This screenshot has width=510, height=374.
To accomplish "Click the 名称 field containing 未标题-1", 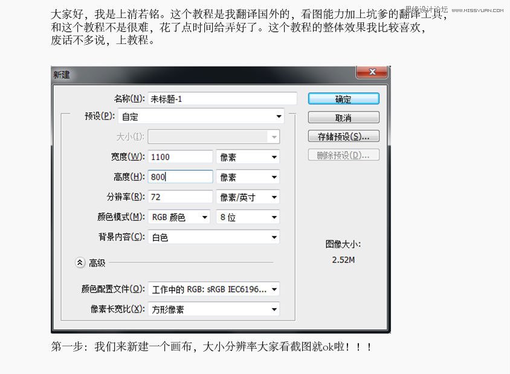I will (x=222, y=99).
